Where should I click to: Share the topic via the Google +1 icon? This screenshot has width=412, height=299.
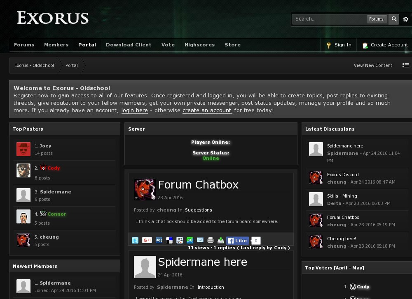click(147, 240)
